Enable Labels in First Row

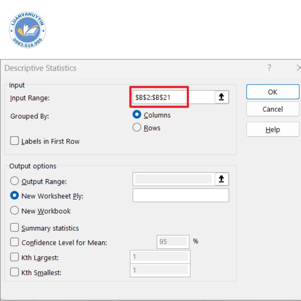14,141
